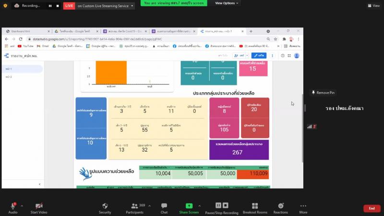384x216 pixels.
Task: Collapse the page sidebar with chevron
Action: pos(39,184)
